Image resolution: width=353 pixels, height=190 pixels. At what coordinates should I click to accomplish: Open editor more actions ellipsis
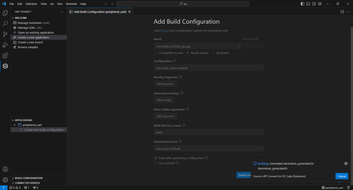(348, 12)
